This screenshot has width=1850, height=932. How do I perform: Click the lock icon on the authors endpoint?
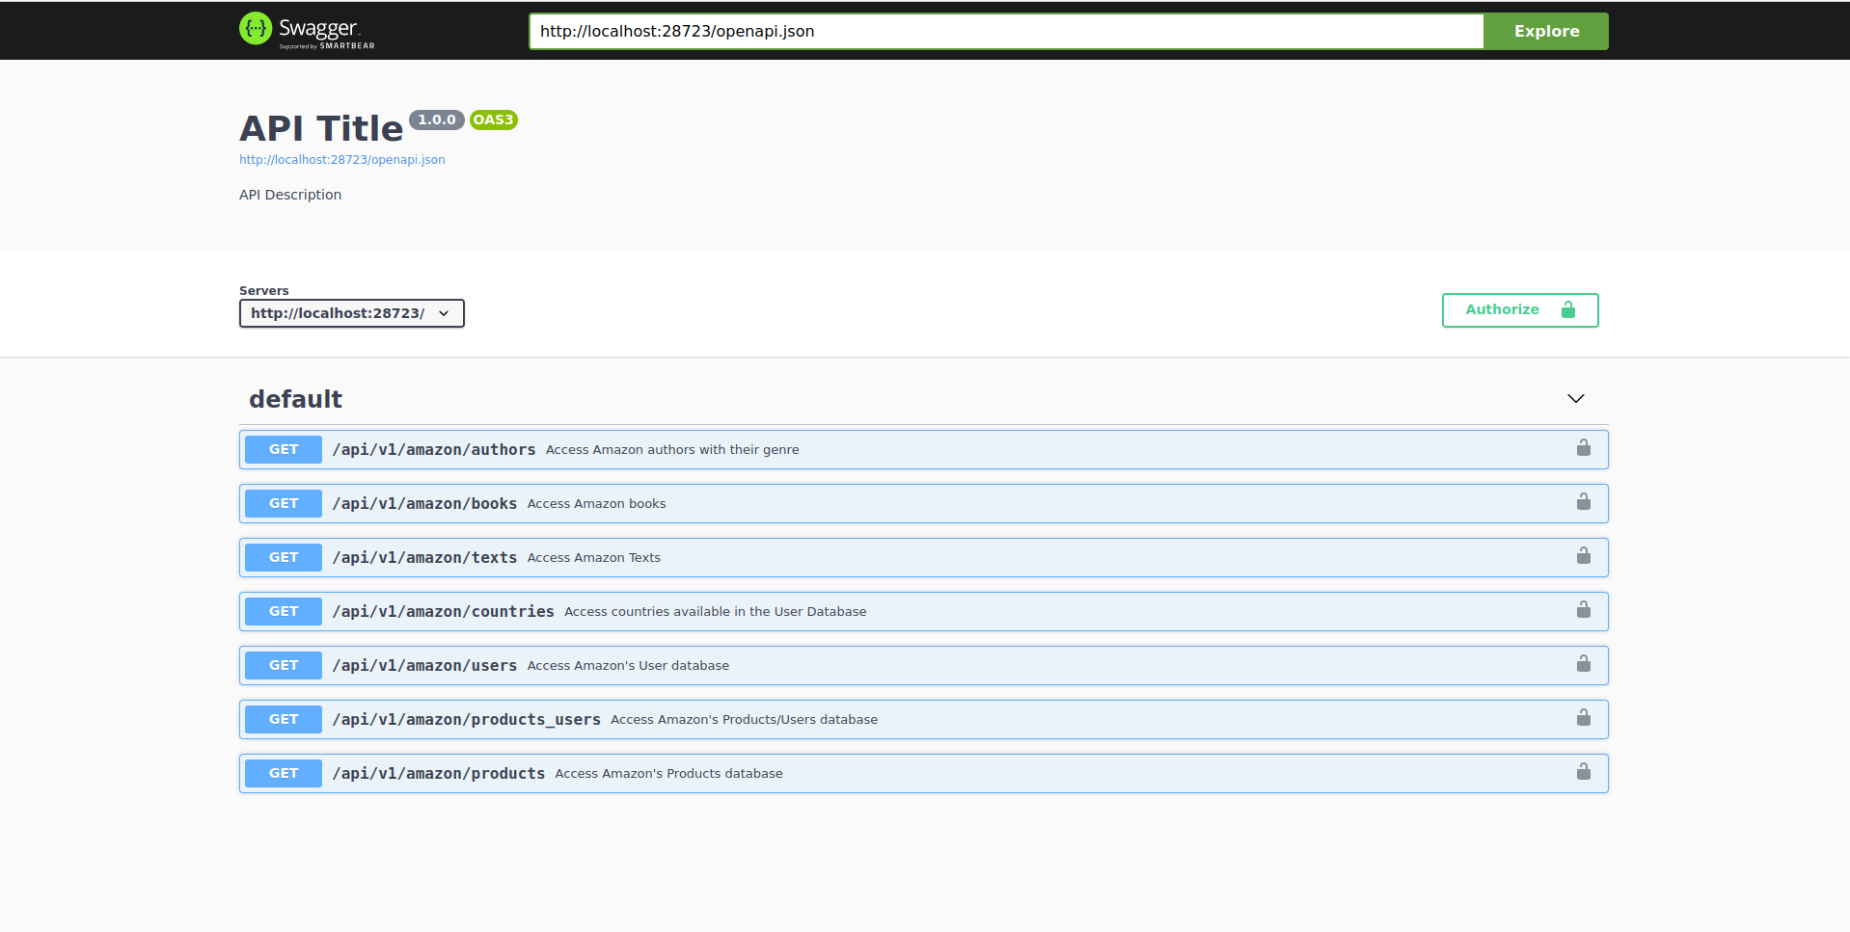point(1583,448)
